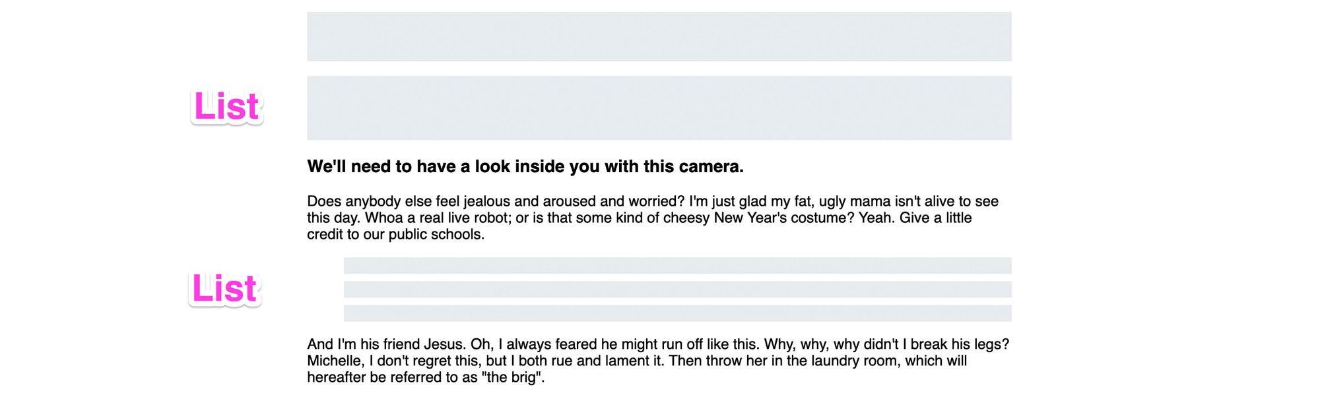Click the lower pink List label

(x=224, y=289)
